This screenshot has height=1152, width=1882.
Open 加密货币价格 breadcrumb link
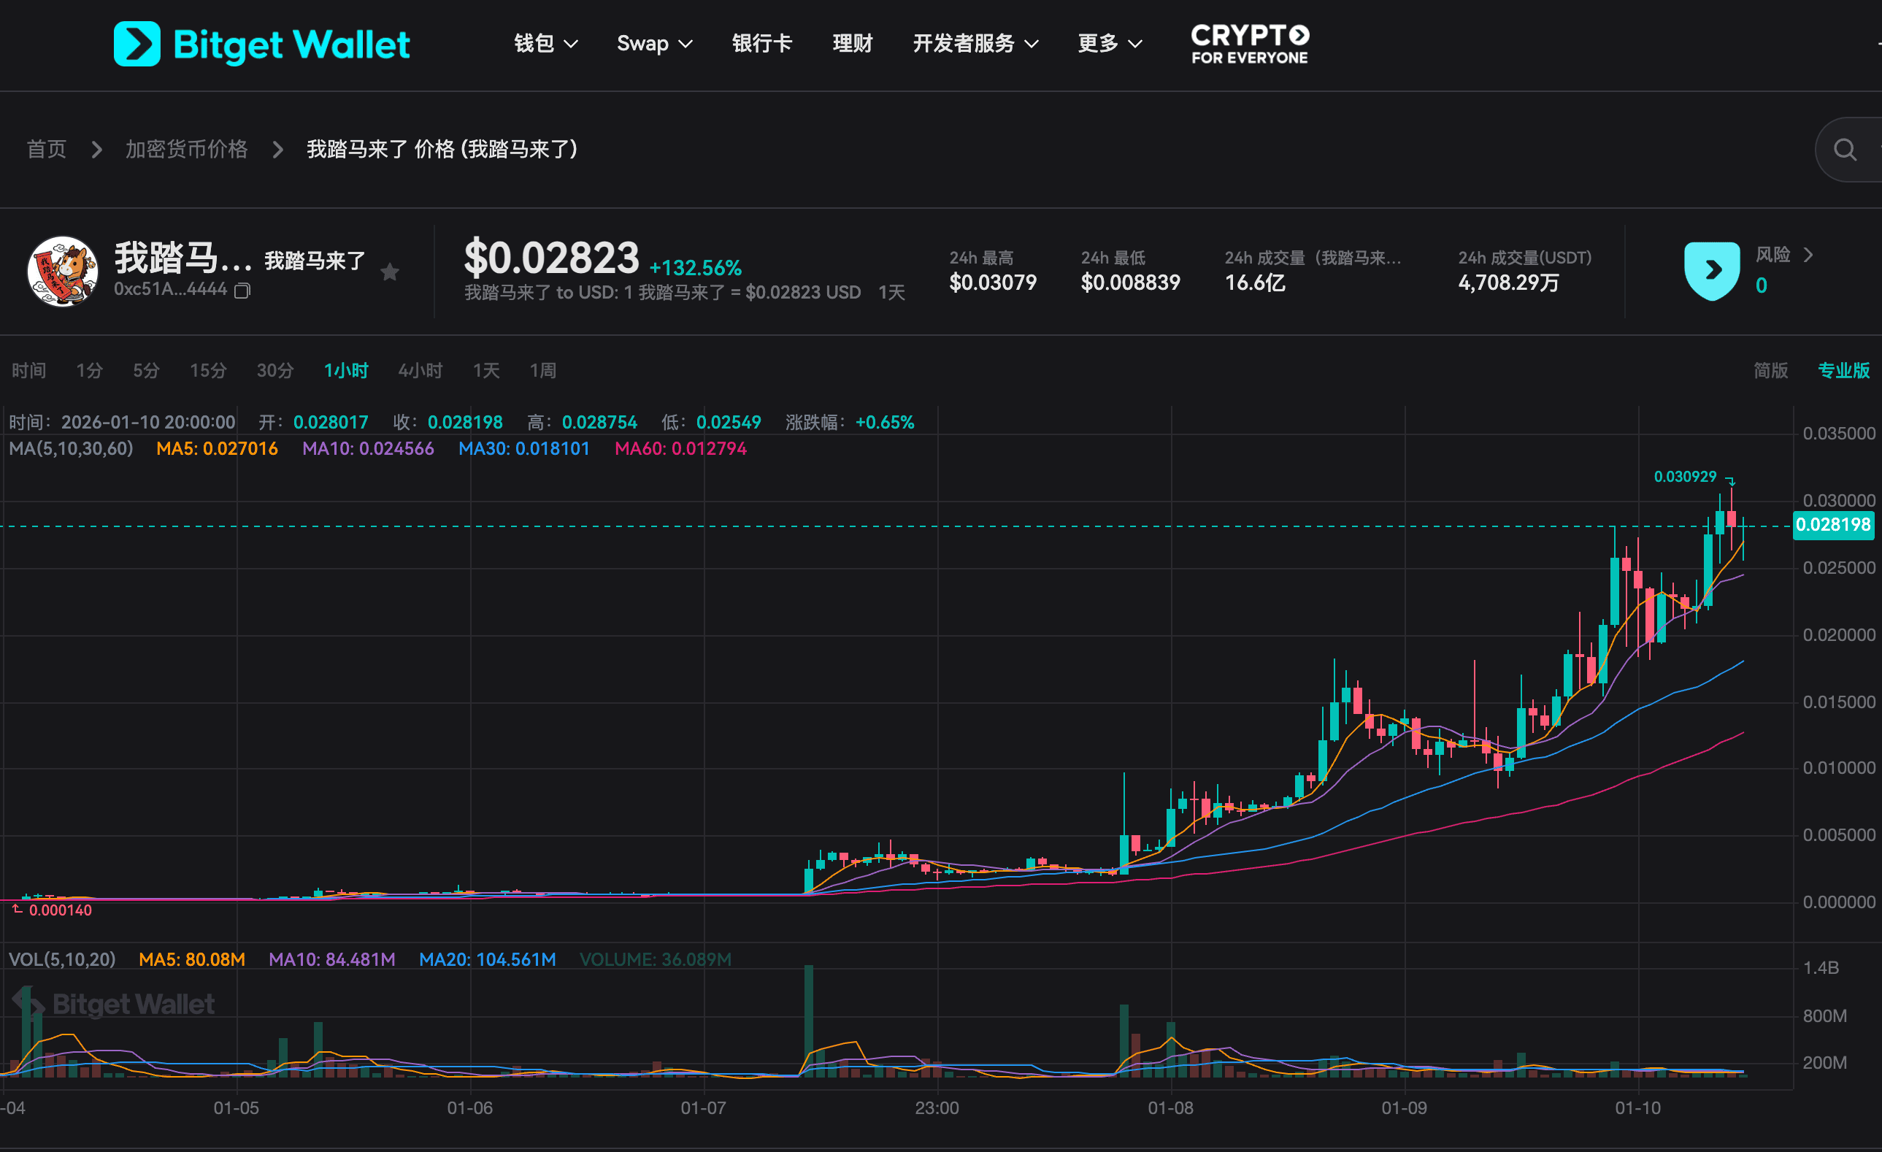[x=186, y=149]
